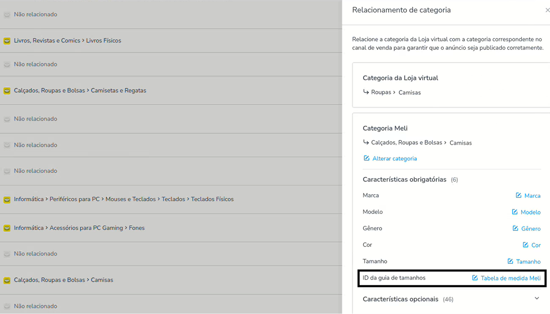
Task: Click the Relacionamento de categoria panel title
Action: pyautogui.click(x=401, y=10)
